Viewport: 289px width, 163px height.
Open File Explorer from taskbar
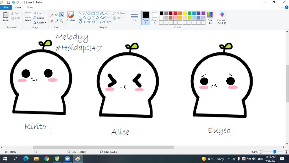(36, 159)
